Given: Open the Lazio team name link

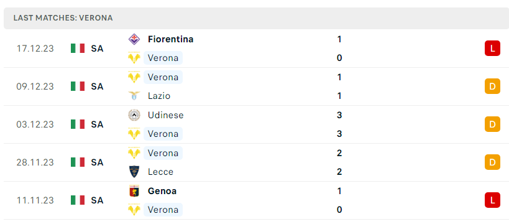Looking at the screenshot, I should [159, 96].
